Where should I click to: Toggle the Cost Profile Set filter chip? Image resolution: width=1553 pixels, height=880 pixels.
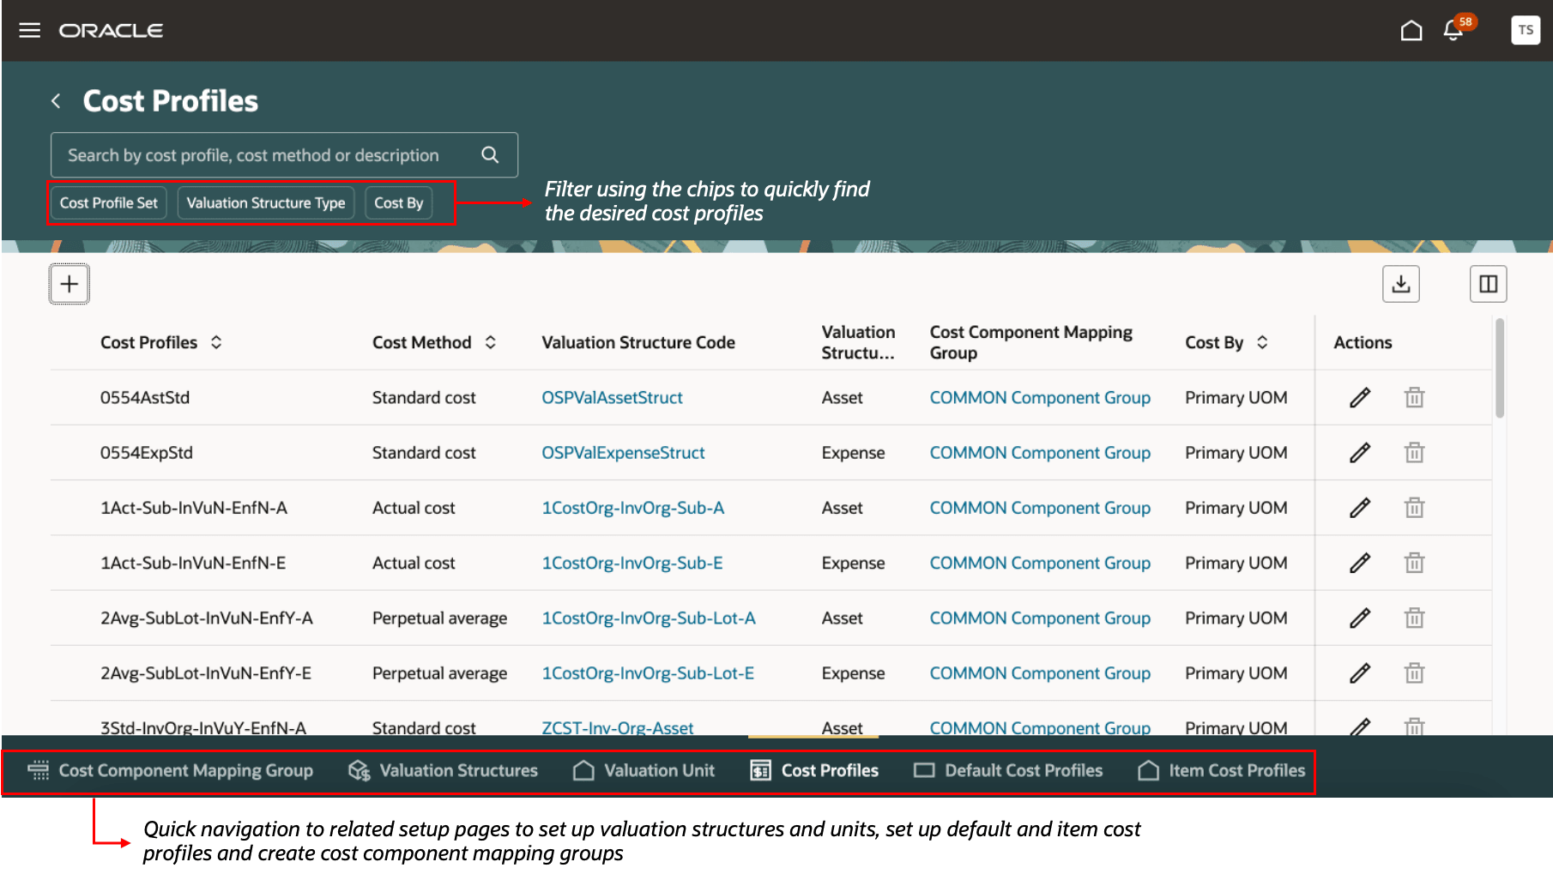click(109, 203)
